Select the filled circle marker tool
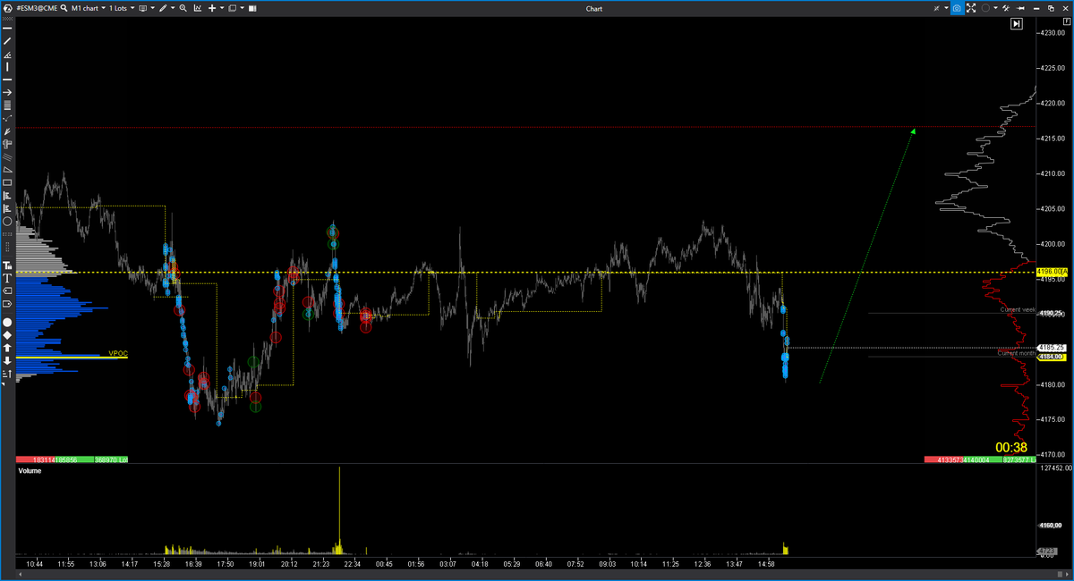Viewport: 1074px width, 581px height. 7,322
